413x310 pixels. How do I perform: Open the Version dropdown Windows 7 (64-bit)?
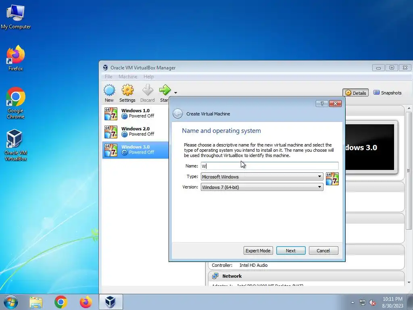tap(262, 187)
